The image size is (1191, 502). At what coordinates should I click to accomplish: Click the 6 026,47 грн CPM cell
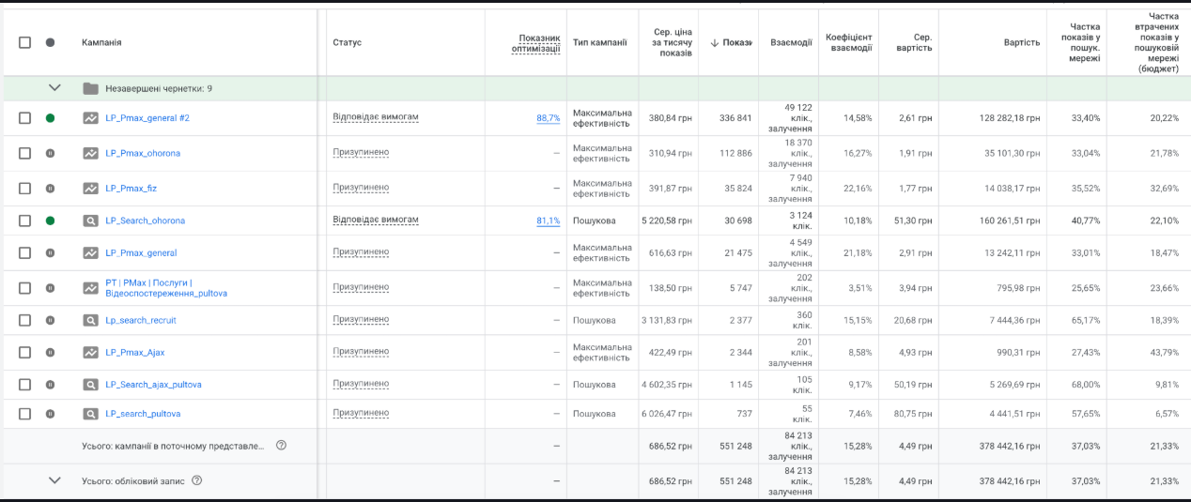click(667, 414)
